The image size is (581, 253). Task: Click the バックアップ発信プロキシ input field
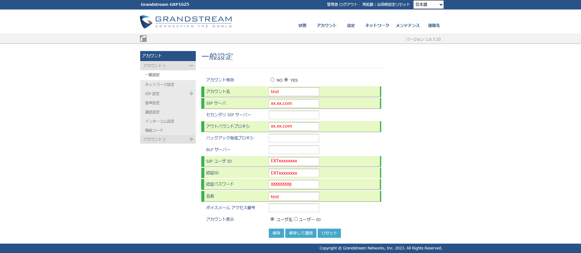294,138
